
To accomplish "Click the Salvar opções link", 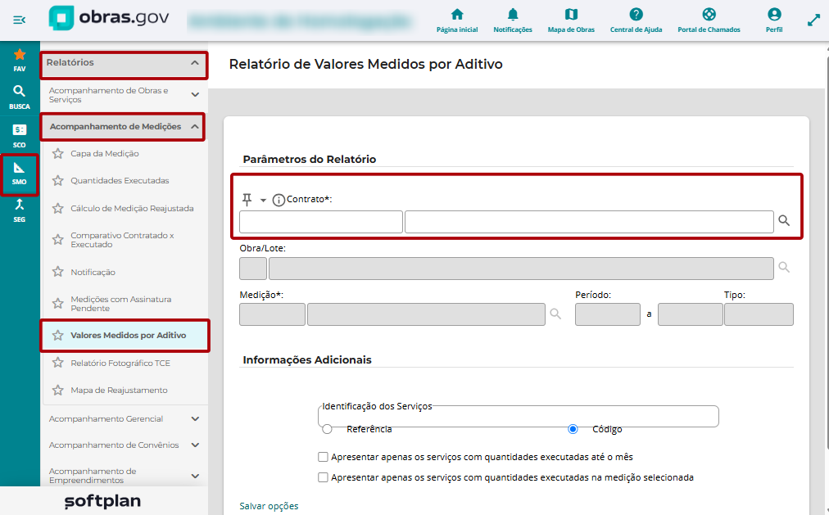I will [269, 506].
